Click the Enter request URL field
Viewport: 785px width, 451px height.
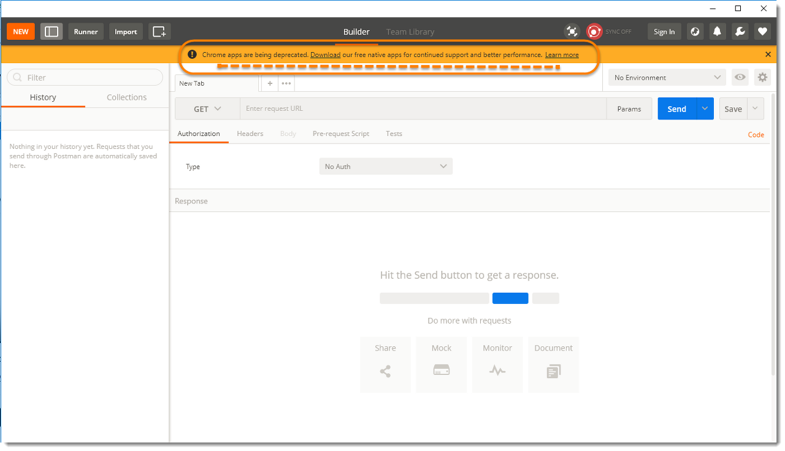[423, 109]
